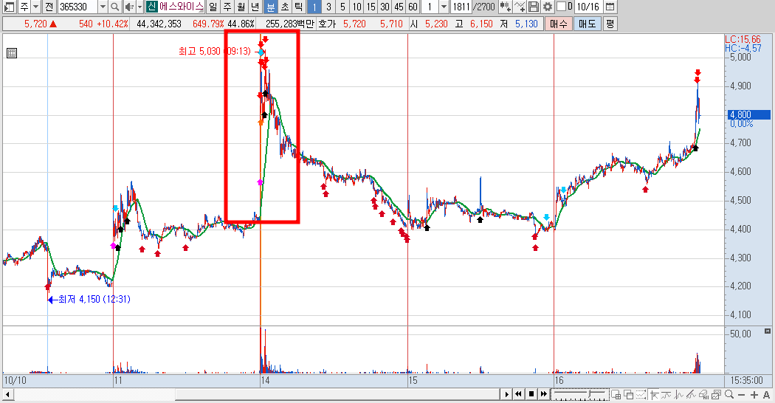
Task: Open the dropdown next to speaker icon
Action: (140, 7)
